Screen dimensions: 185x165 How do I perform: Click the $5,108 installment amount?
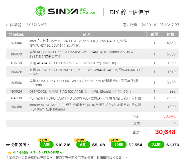[99, 145]
